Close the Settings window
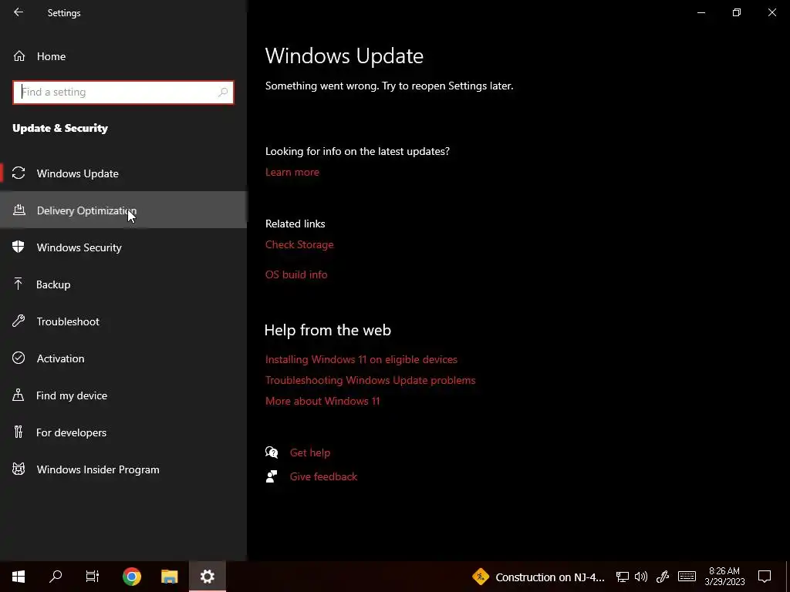Screen dimensions: 790x592 click(771, 12)
